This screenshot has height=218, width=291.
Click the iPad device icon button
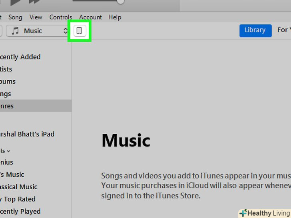[x=80, y=31]
